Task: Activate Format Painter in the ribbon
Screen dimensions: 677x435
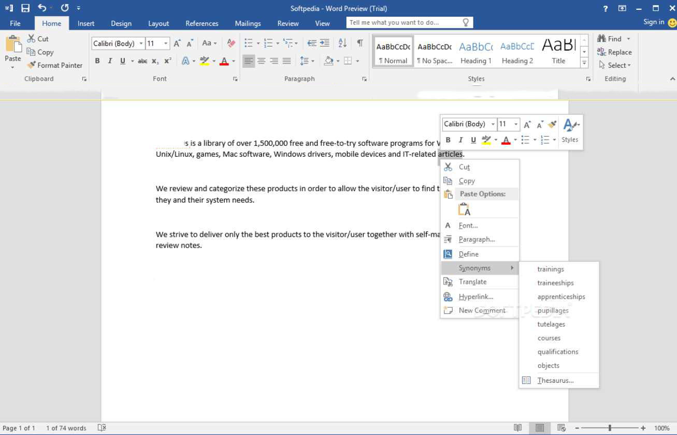Action: coord(54,65)
